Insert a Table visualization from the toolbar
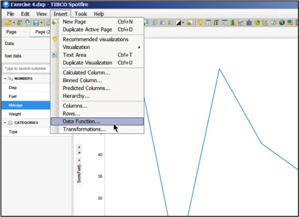The height and width of the screenshot is (217, 299). (x=208, y=23)
